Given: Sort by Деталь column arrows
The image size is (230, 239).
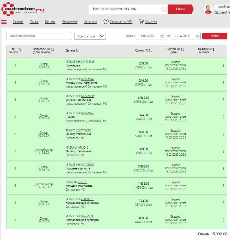Looking at the screenshot, I should [77, 51].
